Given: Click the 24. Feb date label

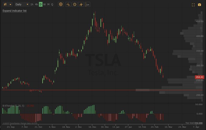Looking at the screenshot, I should [154, 127].
